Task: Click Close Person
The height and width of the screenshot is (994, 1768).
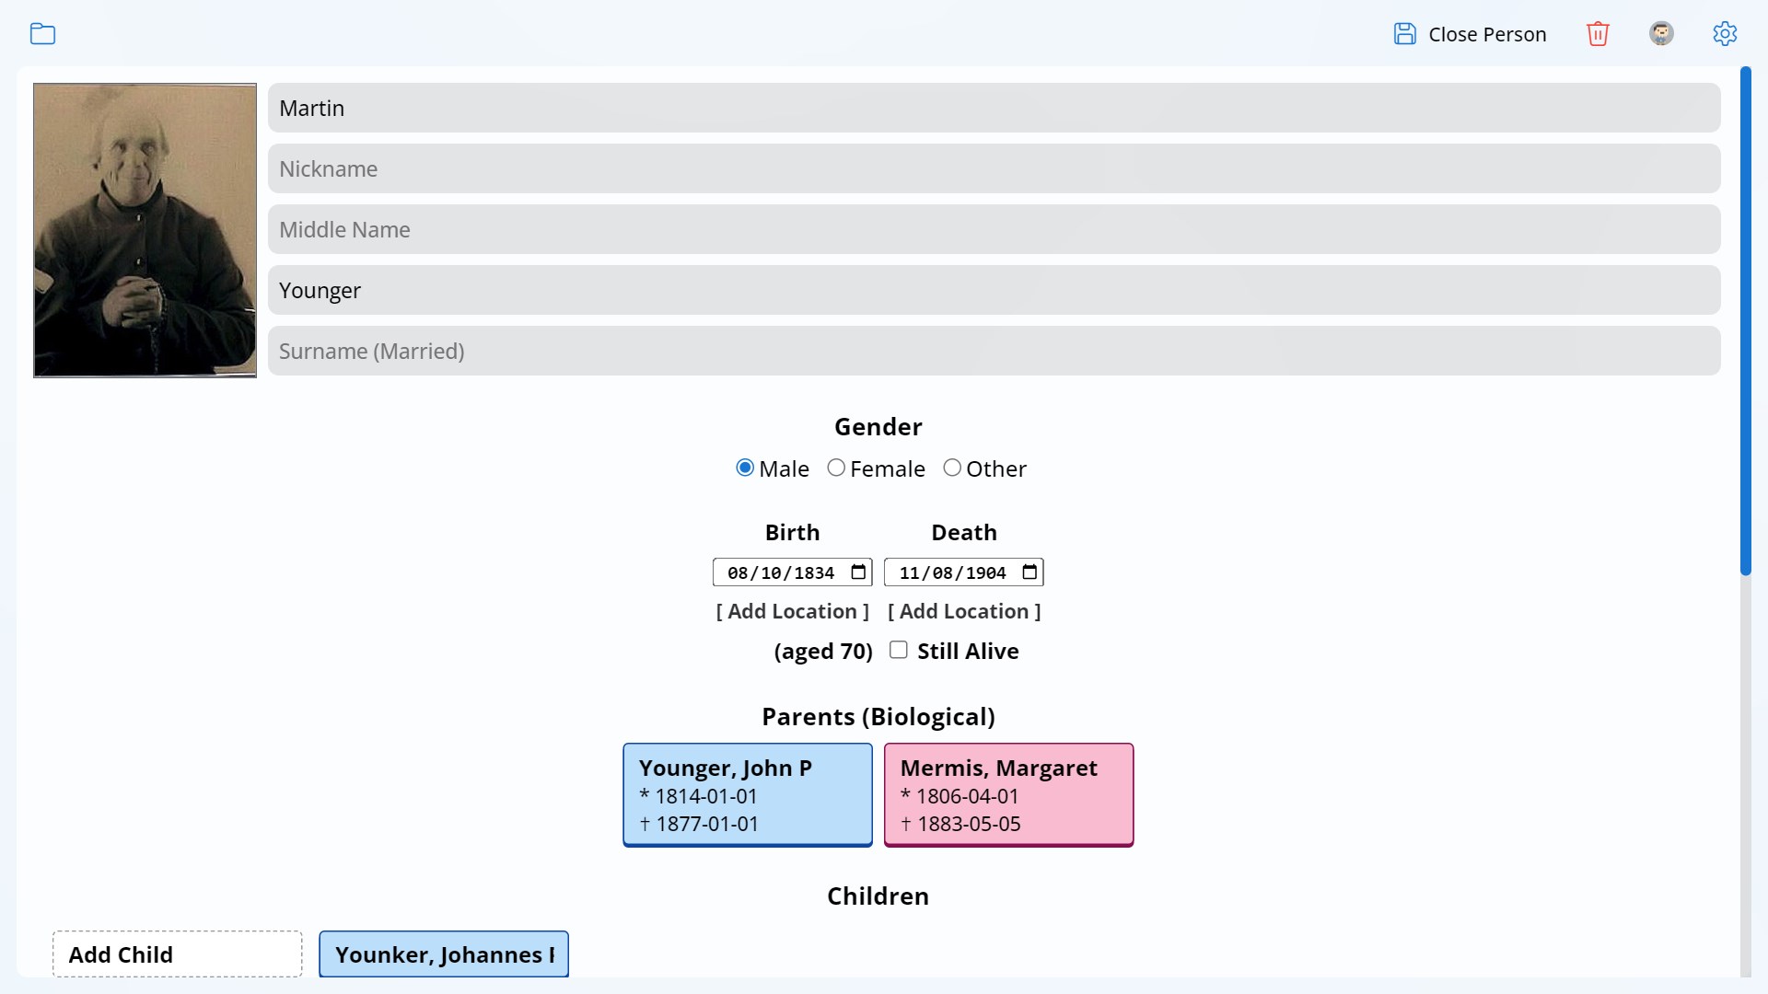Action: pyautogui.click(x=1487, y=34)
